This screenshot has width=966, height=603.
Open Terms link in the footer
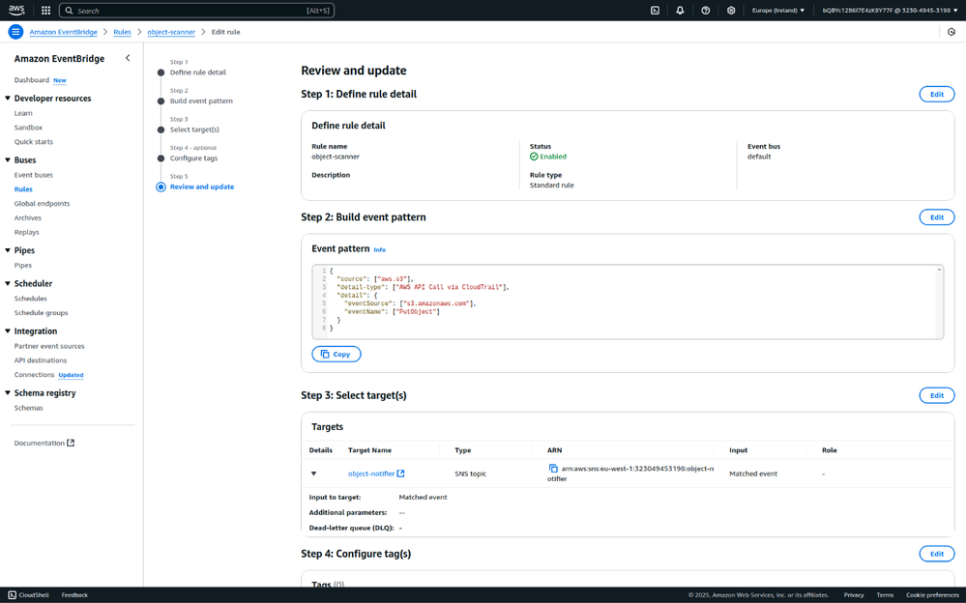point(885,595)
